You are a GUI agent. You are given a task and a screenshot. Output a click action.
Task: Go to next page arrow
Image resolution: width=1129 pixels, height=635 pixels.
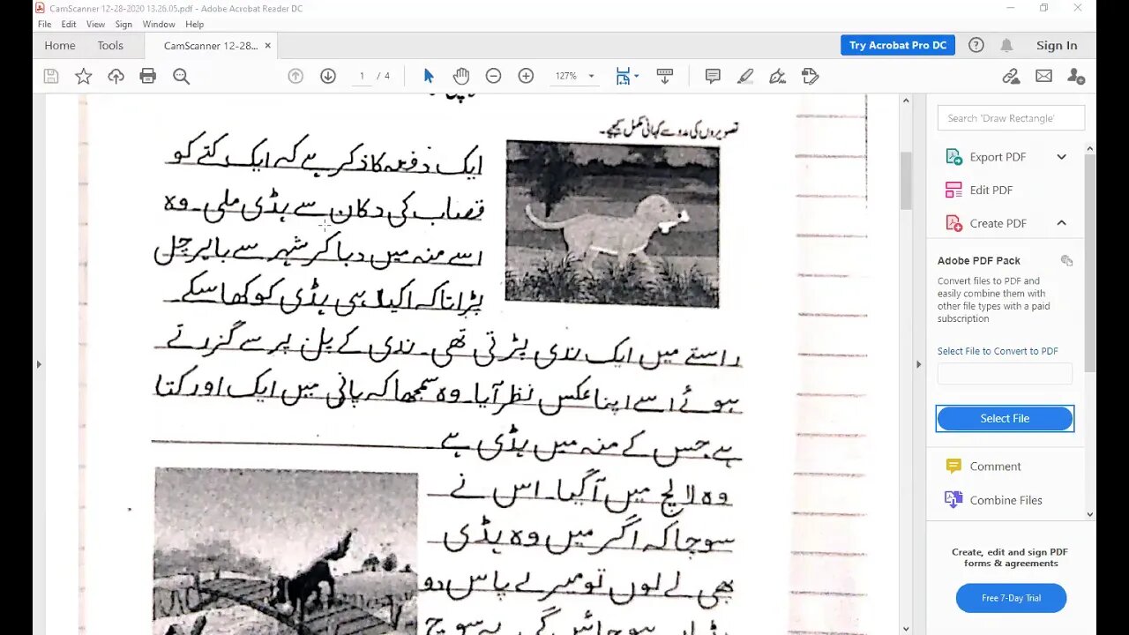[328, 77]
